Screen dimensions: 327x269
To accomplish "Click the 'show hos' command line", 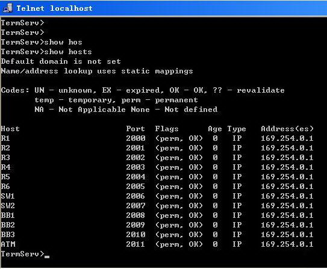I will [42, 42].
